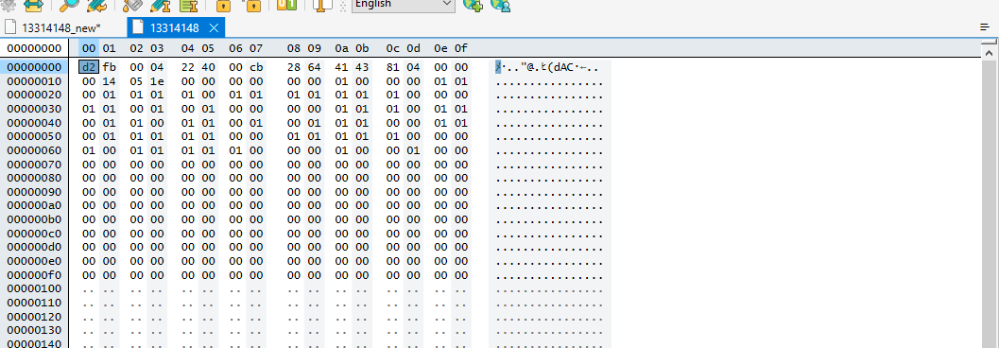Close the 13314148 tab
Viewport: 999px width, 348px height.
[x=214, y=28]
